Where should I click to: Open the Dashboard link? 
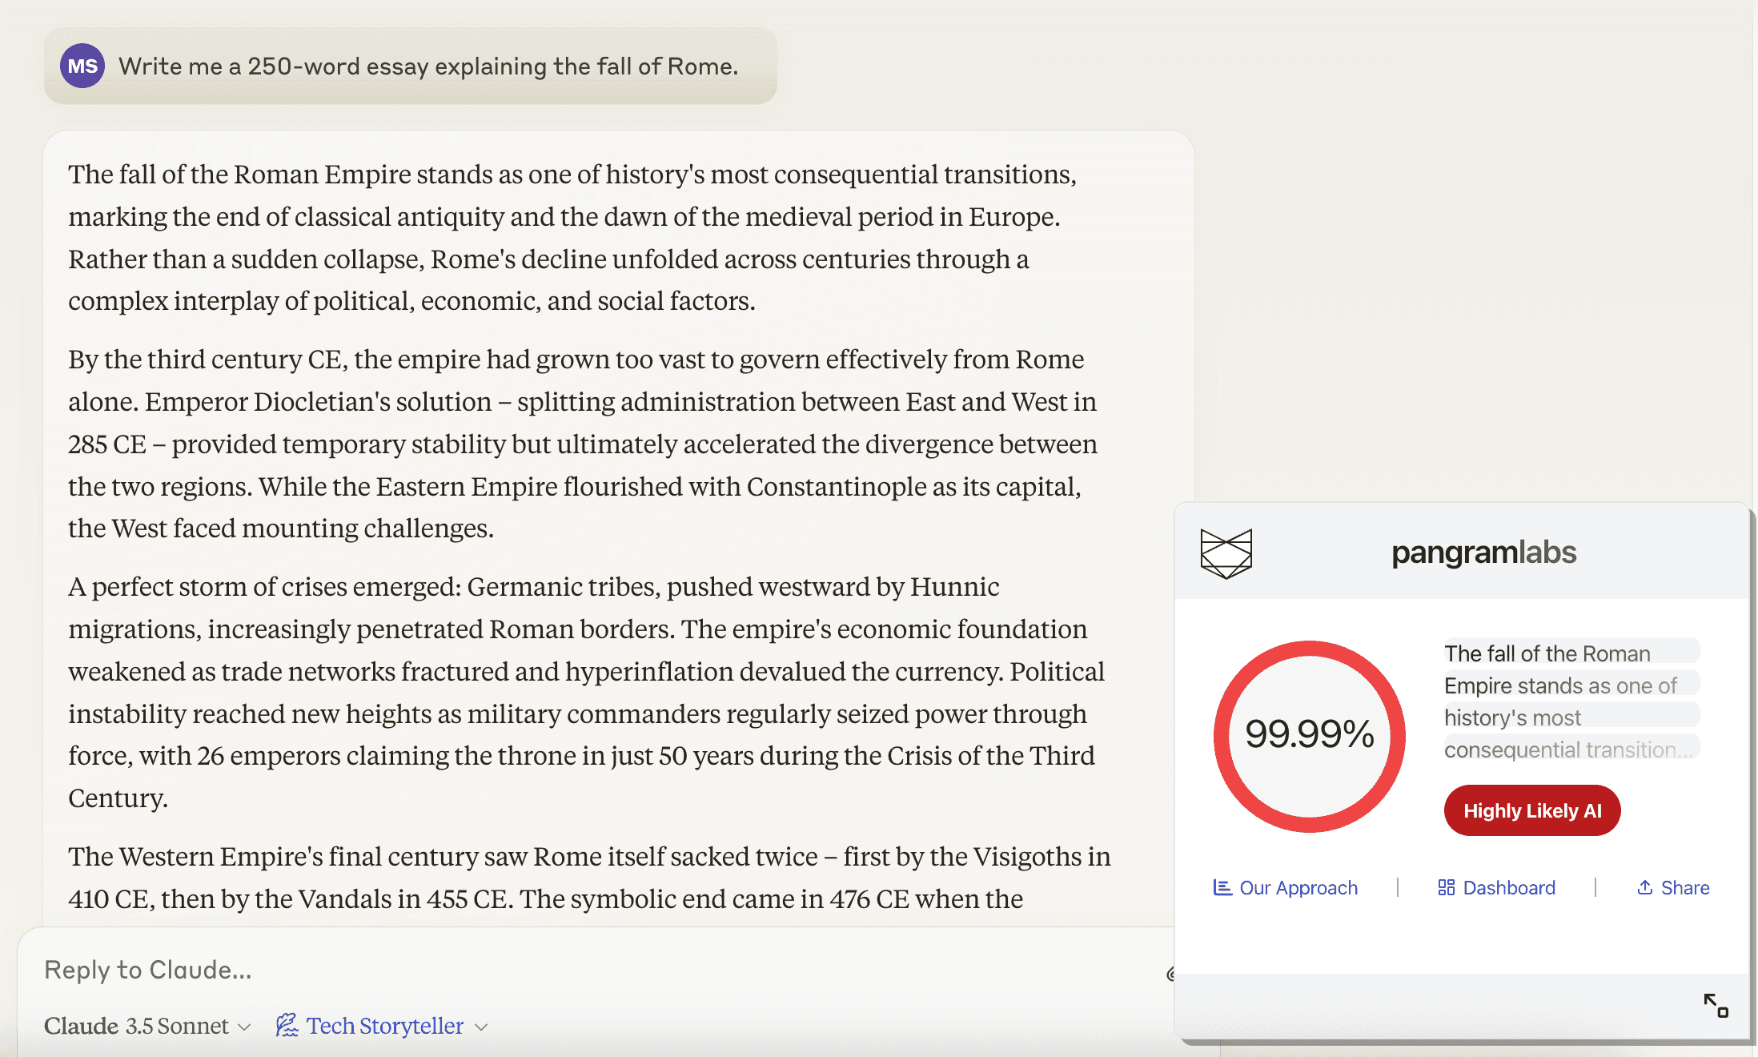(1508, 887)
